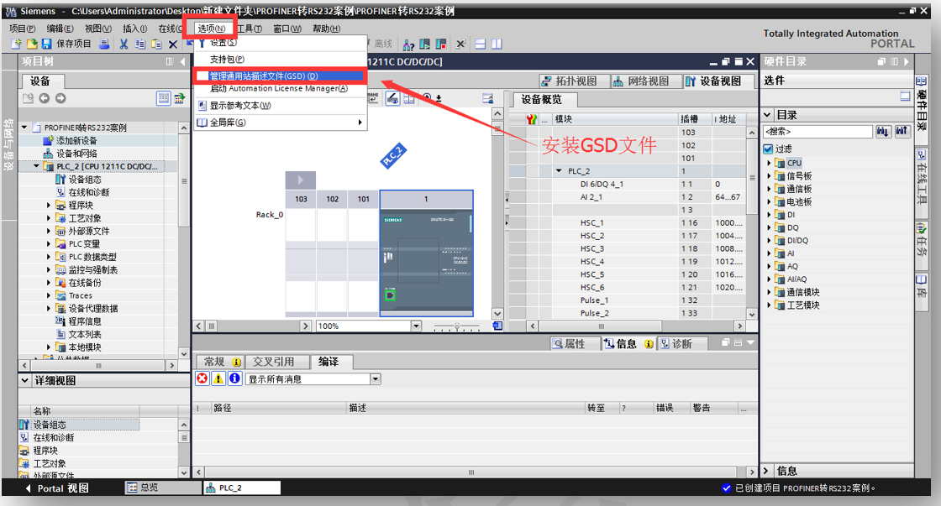This screenshot has height=506, width=941.
Task: Open 添加新设备 in project tree
Action: pyautogui.click(x=76, y=140)
